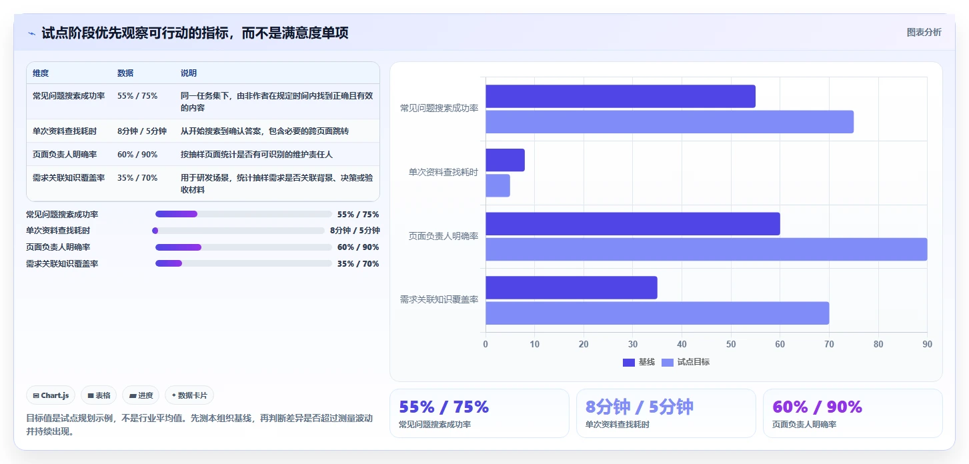The image size is (969, 464).
Task: Click the footnote starting 目标值是试点规划示例
Action: pos(199,425)
